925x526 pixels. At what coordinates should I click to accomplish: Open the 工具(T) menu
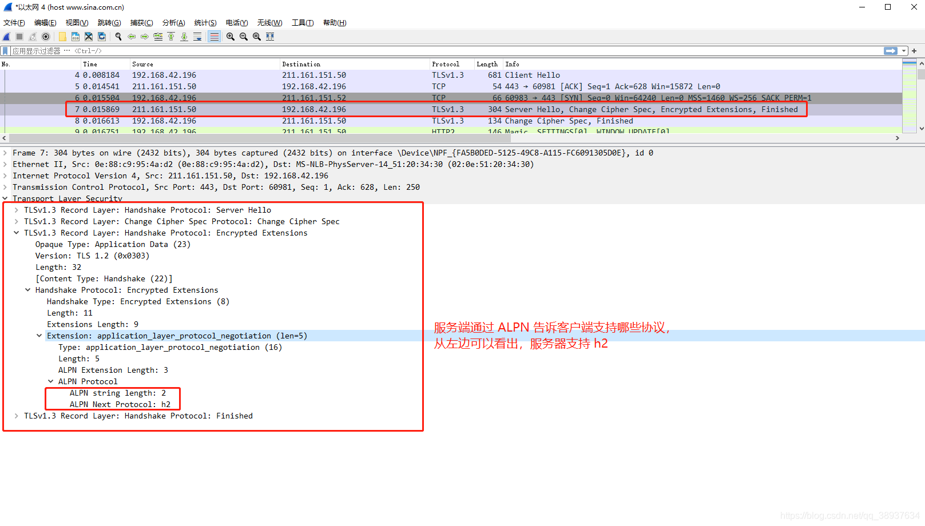click(303, 23)
